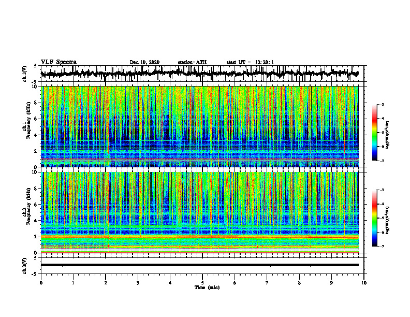Click the "-7" label on ch.2 color bar

click(x=382, y=246)
